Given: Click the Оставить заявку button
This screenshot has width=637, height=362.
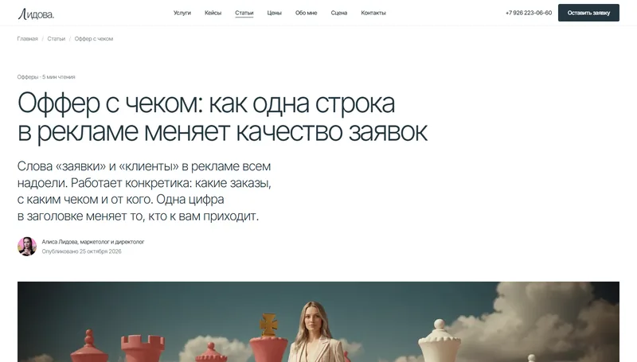Looking at the screenshot, I should pos(588,13).
